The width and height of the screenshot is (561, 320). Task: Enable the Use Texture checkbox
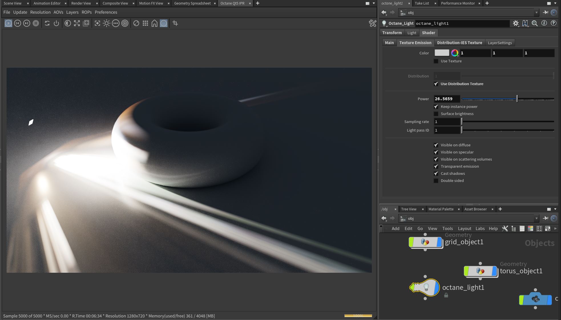tap(436, 61)
